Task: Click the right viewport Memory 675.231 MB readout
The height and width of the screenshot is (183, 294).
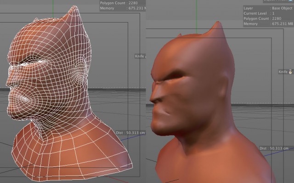Action: point(268,24)
